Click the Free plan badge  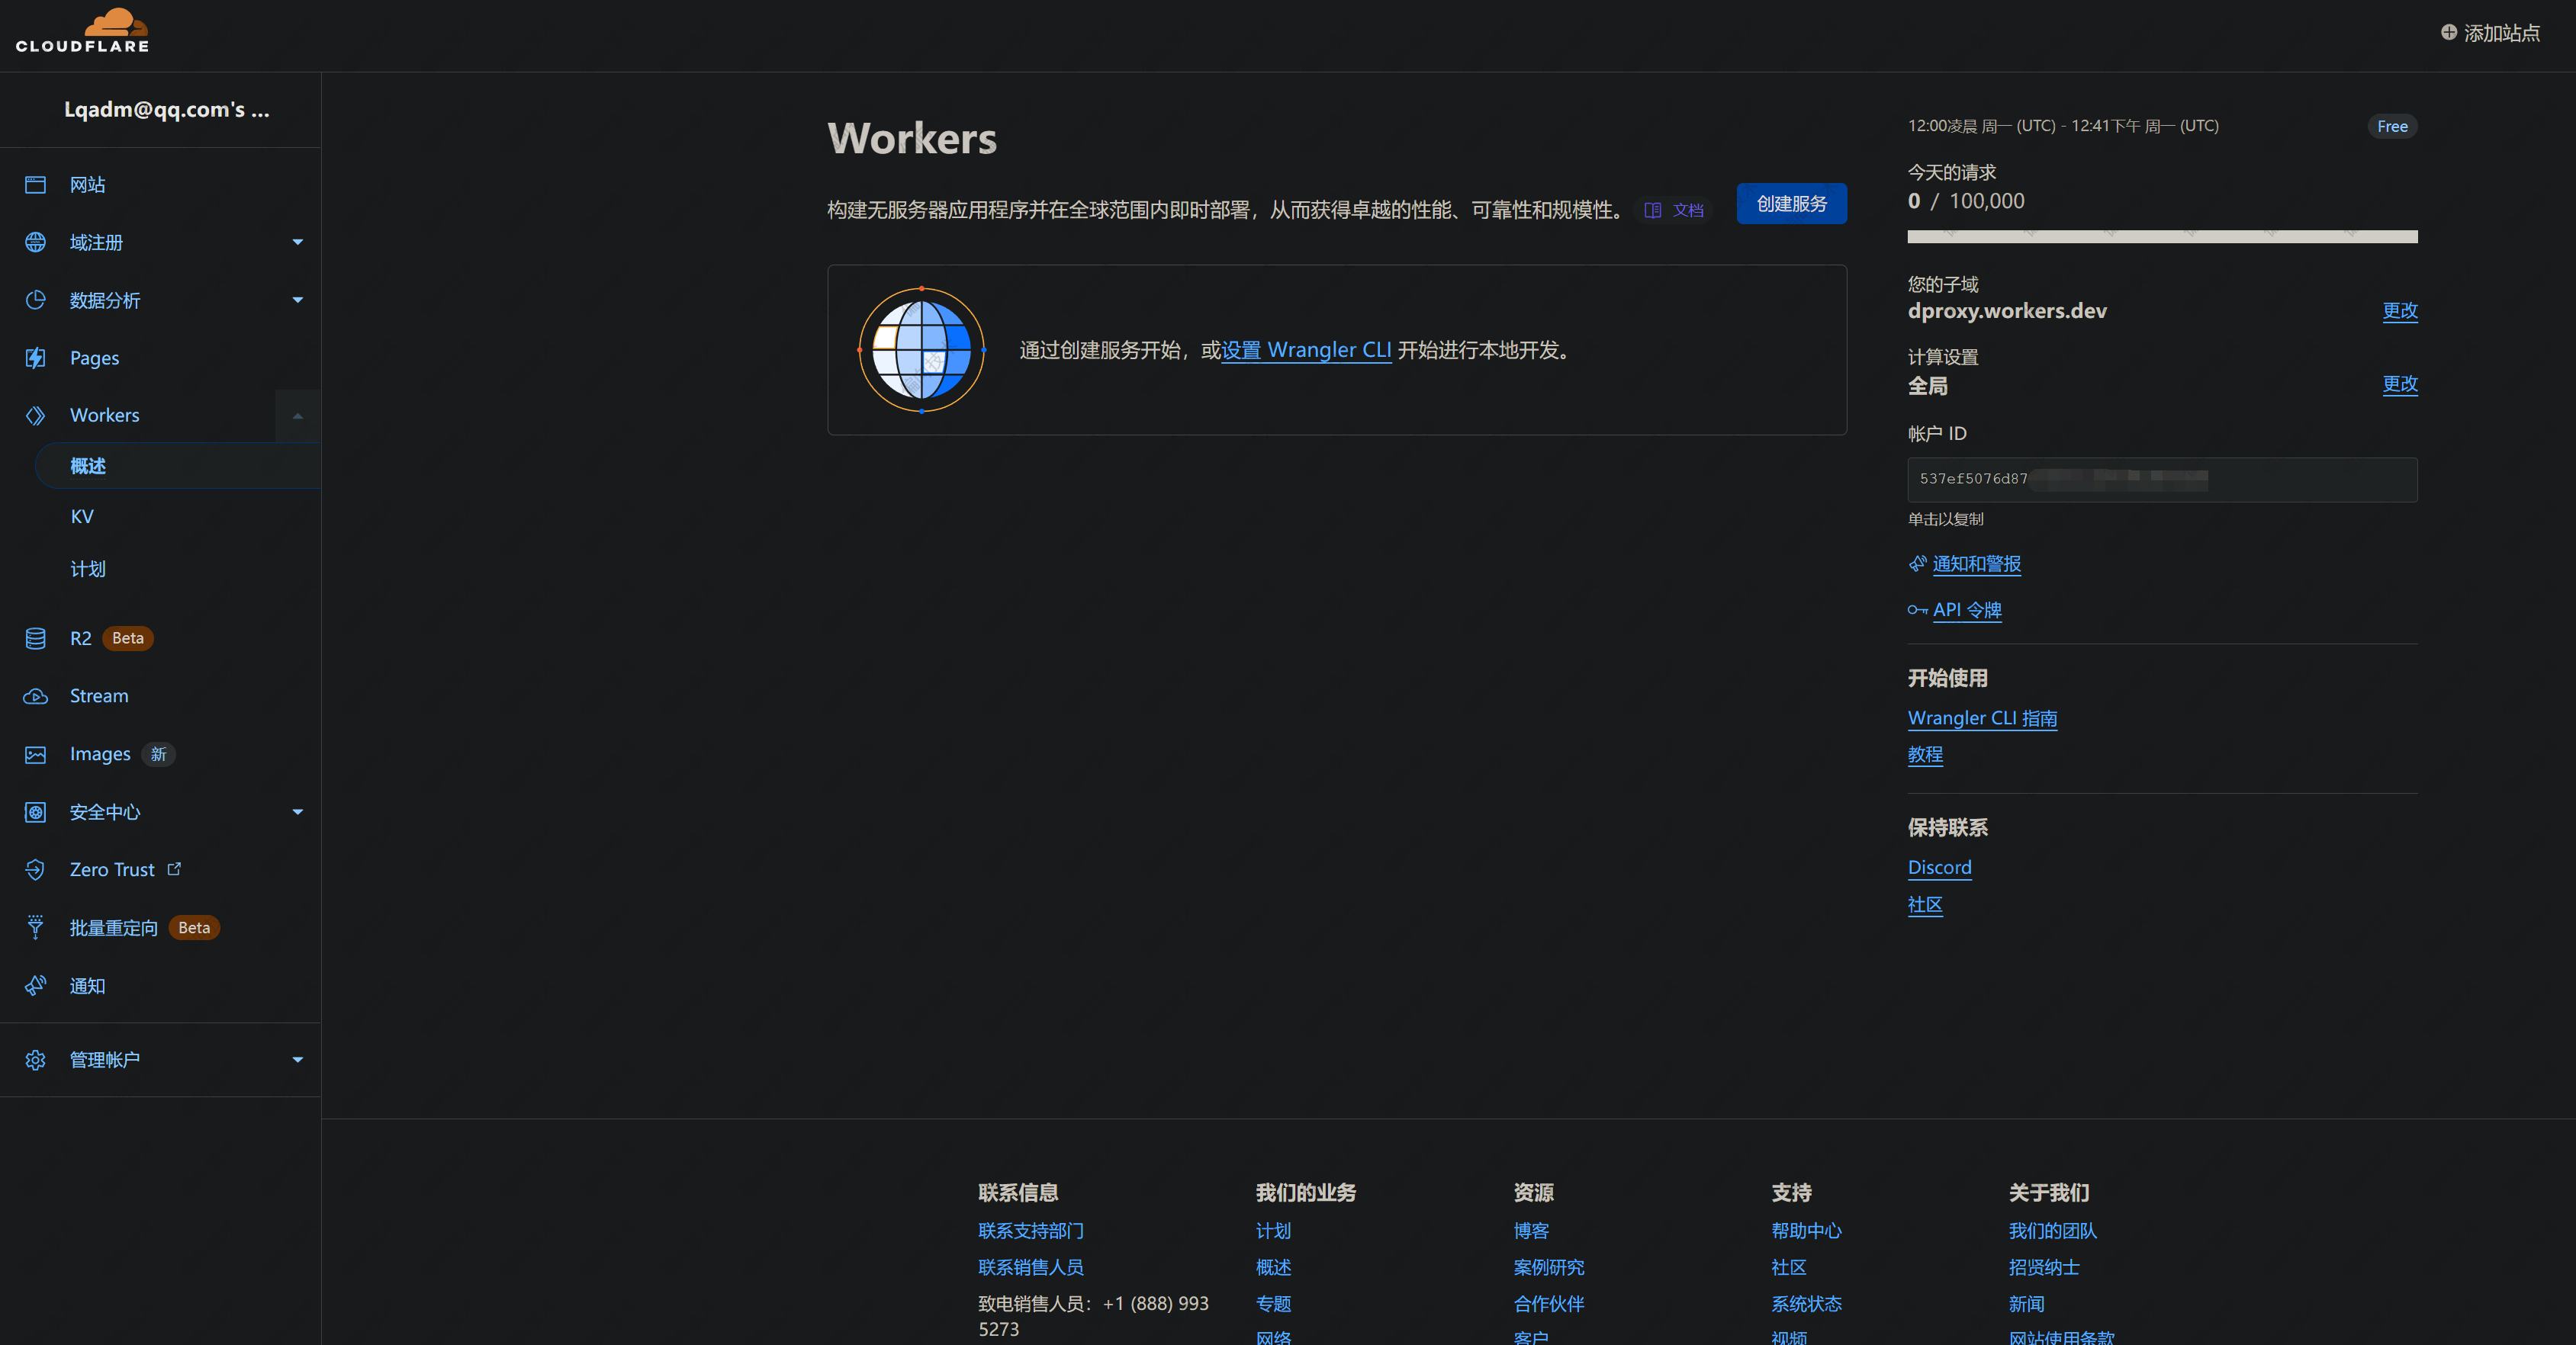point(2392,126)
